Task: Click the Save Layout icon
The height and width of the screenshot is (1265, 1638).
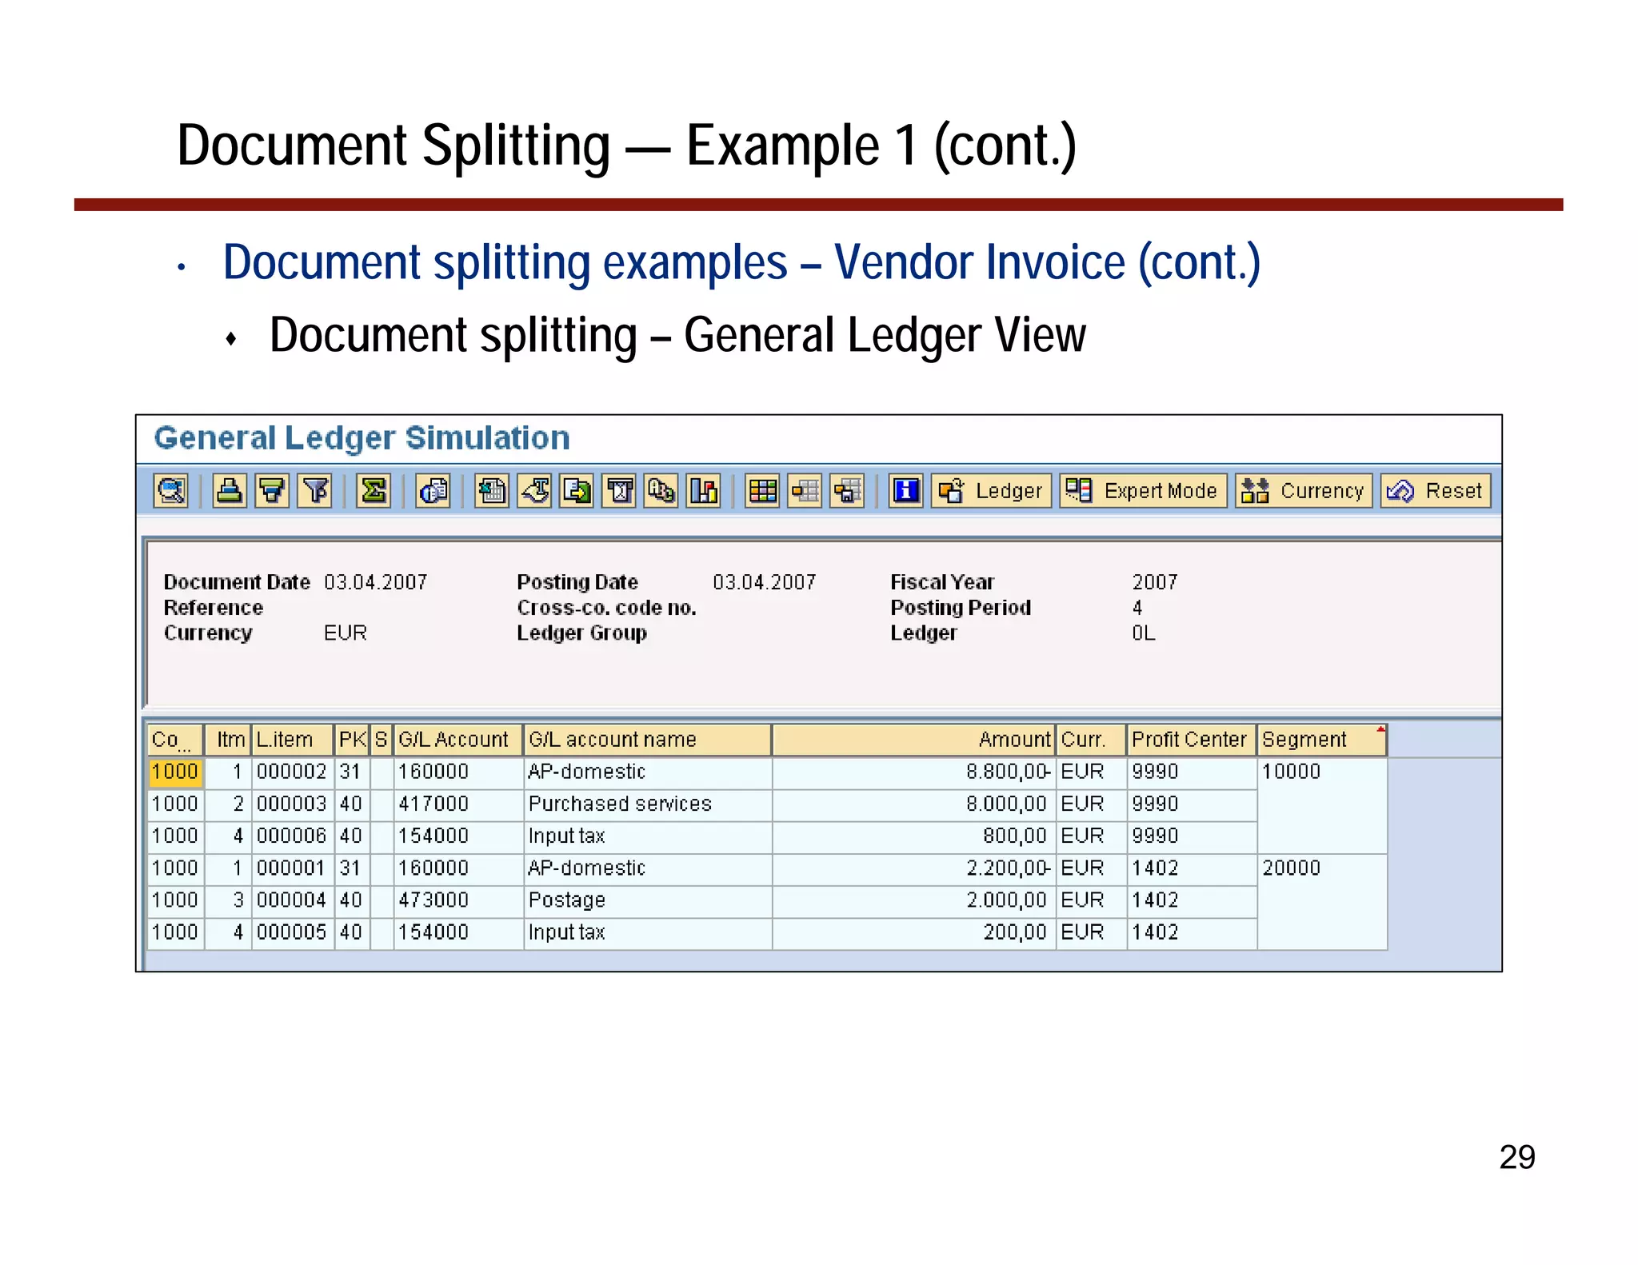Action: click(x=847, y=490)
